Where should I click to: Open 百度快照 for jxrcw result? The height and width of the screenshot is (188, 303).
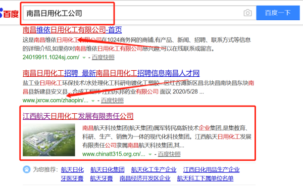(x=112, y=101)
